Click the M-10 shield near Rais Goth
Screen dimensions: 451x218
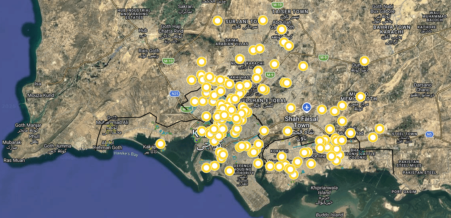click(x=168, y=61)
